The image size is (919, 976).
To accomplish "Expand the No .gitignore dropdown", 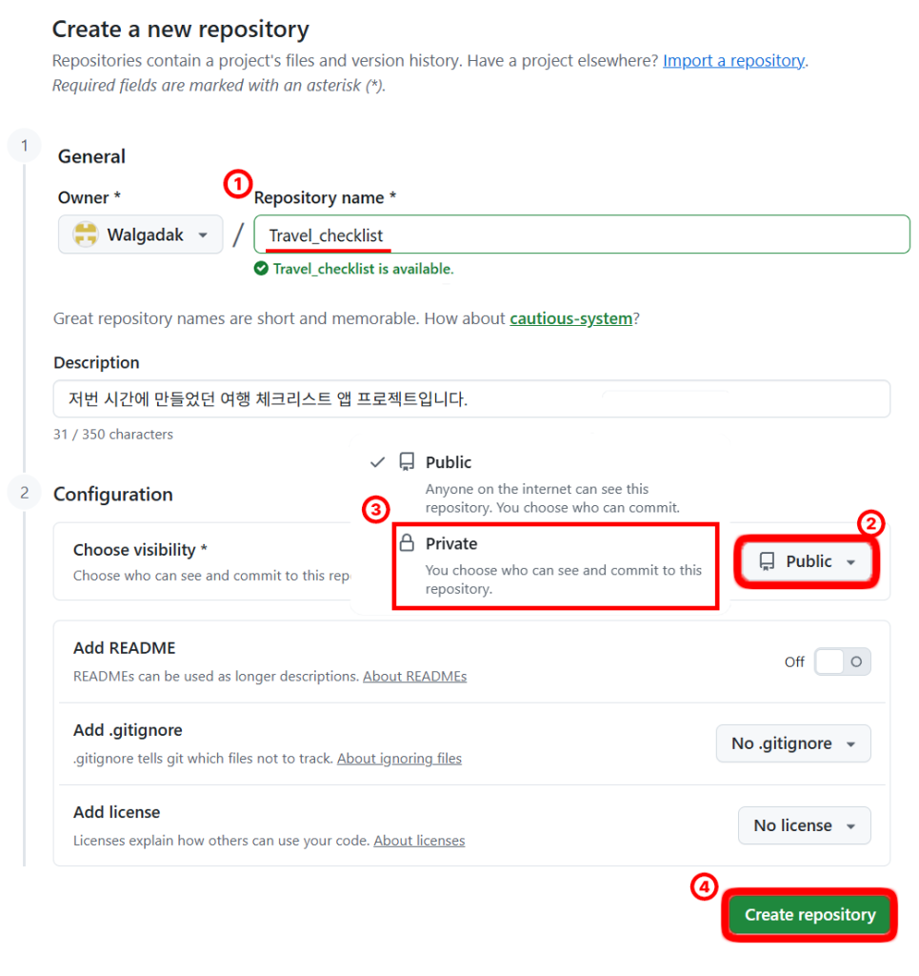I will 793,743.
